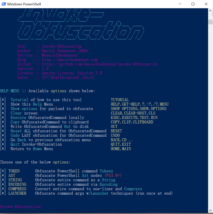Image resolution: width=213 pixels, height=214 pixels.
Task: Click the 'EXEC,EXECUTE,TEST,RUN' command text
Action: tap(134, 118)
